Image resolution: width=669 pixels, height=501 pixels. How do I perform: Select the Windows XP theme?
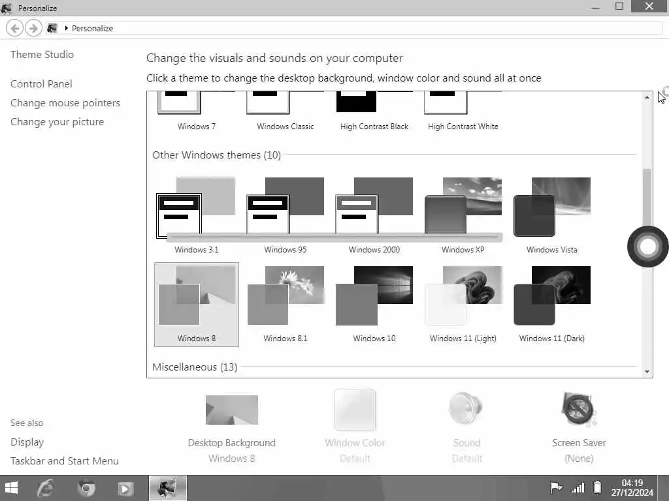pos(463,206)
